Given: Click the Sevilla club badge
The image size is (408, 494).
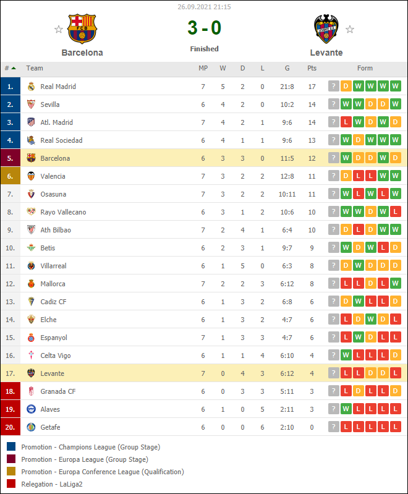Looking at the screenshot, I should tap(32, 104).
